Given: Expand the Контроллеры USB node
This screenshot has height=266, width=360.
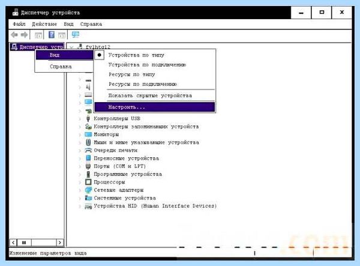Looking at the screenshot, I should tap(80, 119).
